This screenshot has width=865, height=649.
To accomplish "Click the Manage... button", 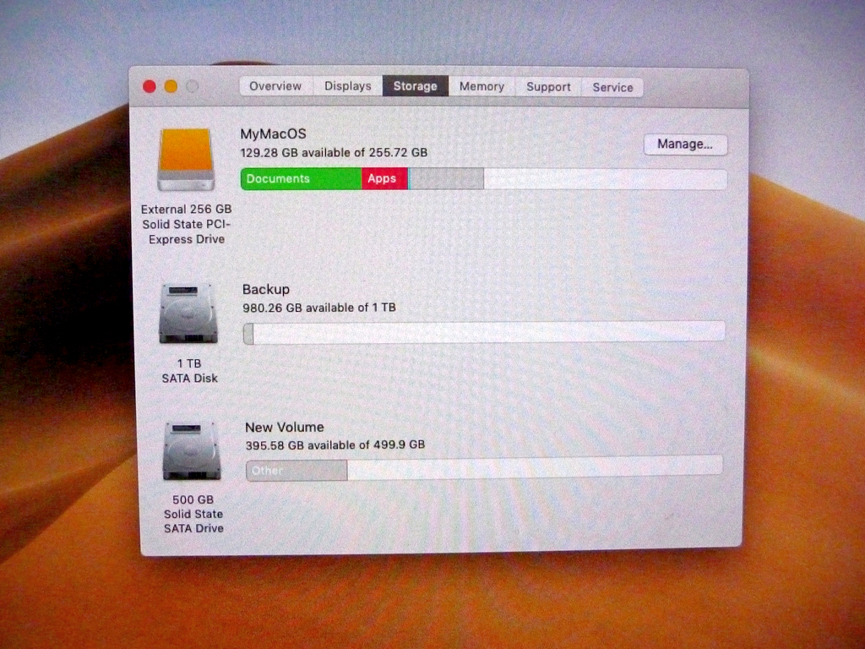I will point(685,145).
